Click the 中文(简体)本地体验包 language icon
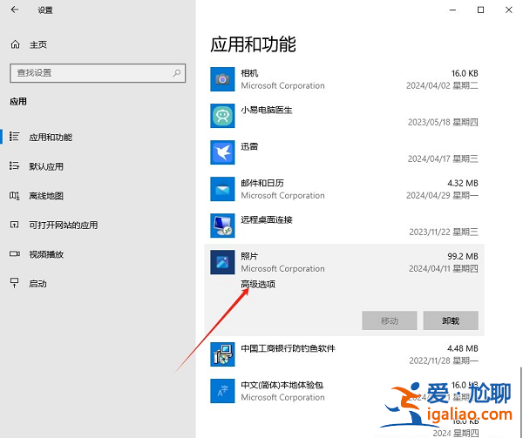Image resolution: width=523 pixels, height=438 pixels. click(222, 391)
